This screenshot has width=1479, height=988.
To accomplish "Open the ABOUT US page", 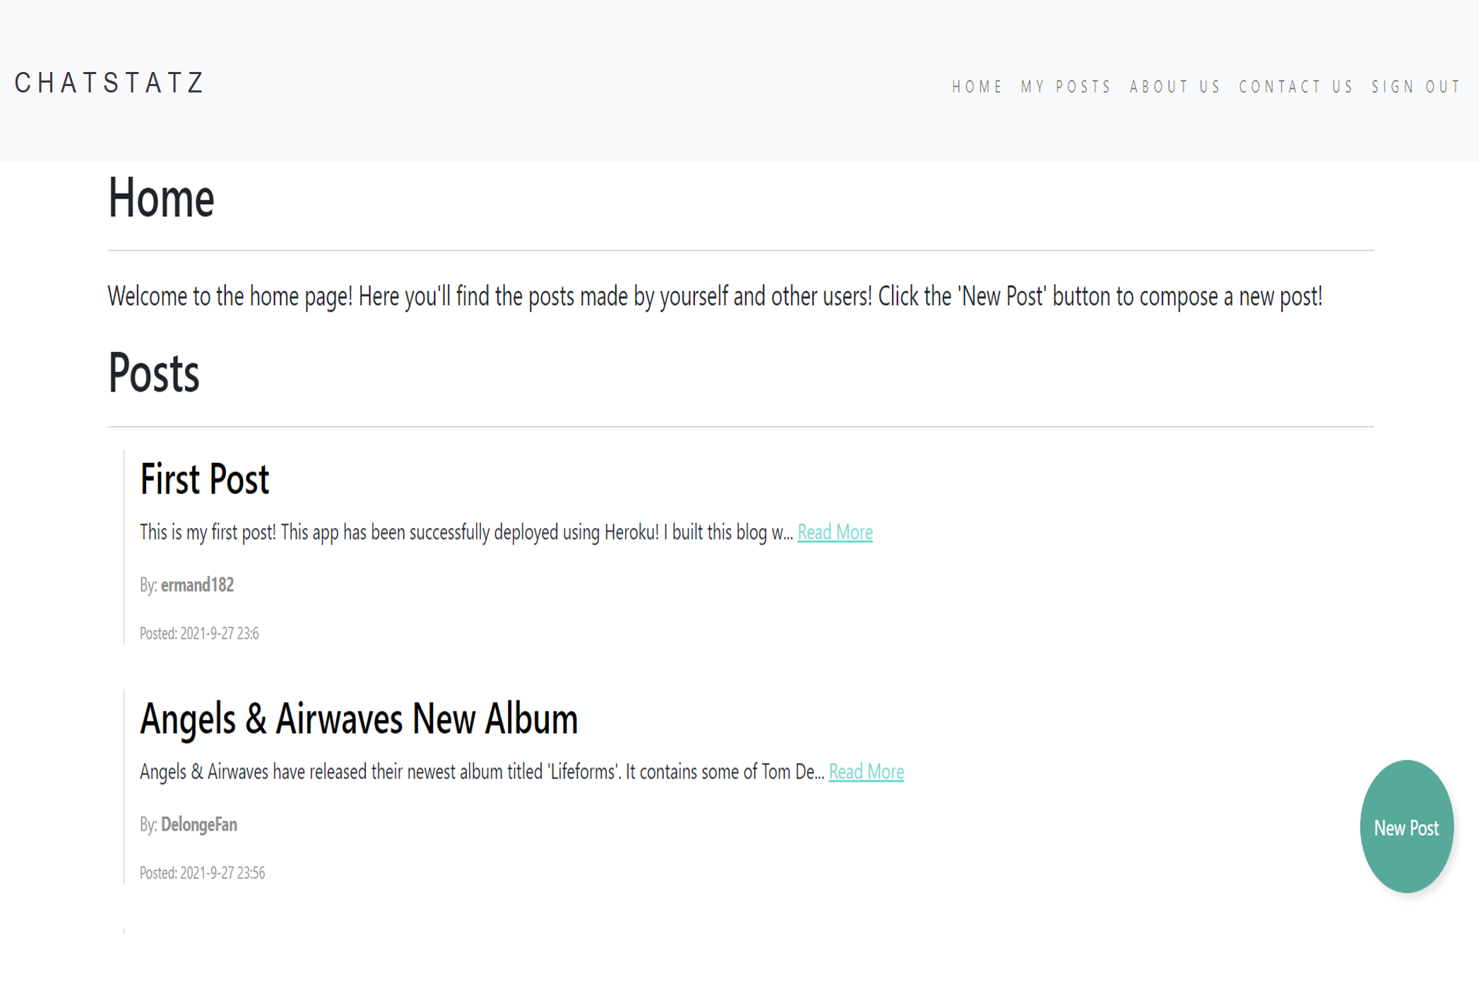I will (1175, 87).
